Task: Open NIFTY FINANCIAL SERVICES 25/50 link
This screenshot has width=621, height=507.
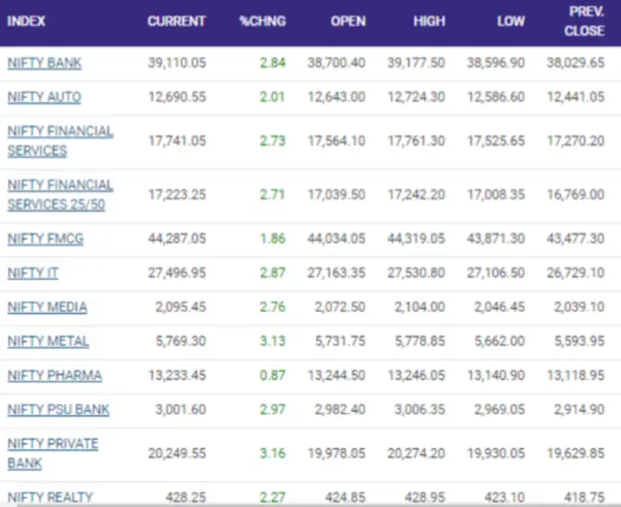Action: [60, 195]
